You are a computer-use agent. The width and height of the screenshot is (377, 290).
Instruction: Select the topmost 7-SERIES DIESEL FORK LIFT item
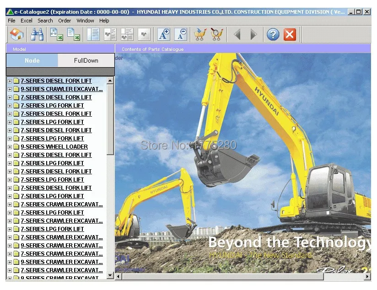click(x=56, y=81)
